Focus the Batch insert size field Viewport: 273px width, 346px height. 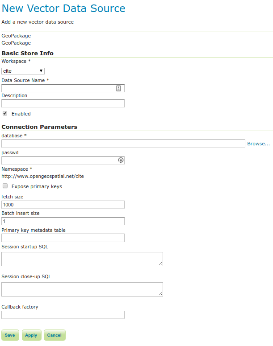point(63,221)
